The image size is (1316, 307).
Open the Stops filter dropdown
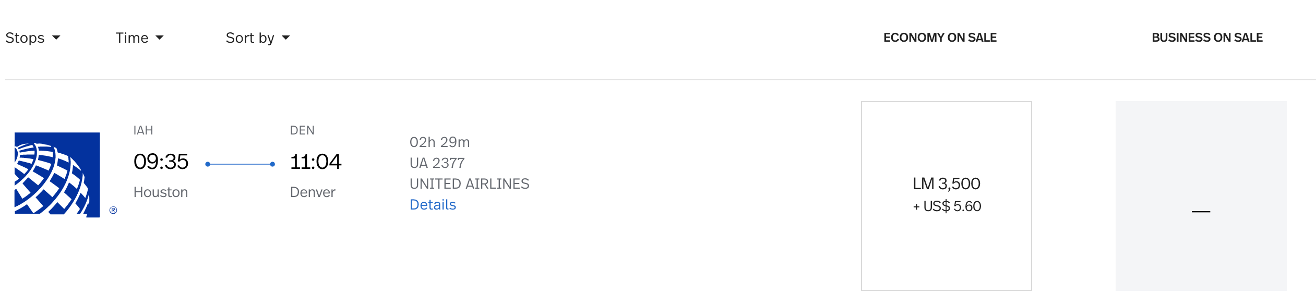(32, 38)
